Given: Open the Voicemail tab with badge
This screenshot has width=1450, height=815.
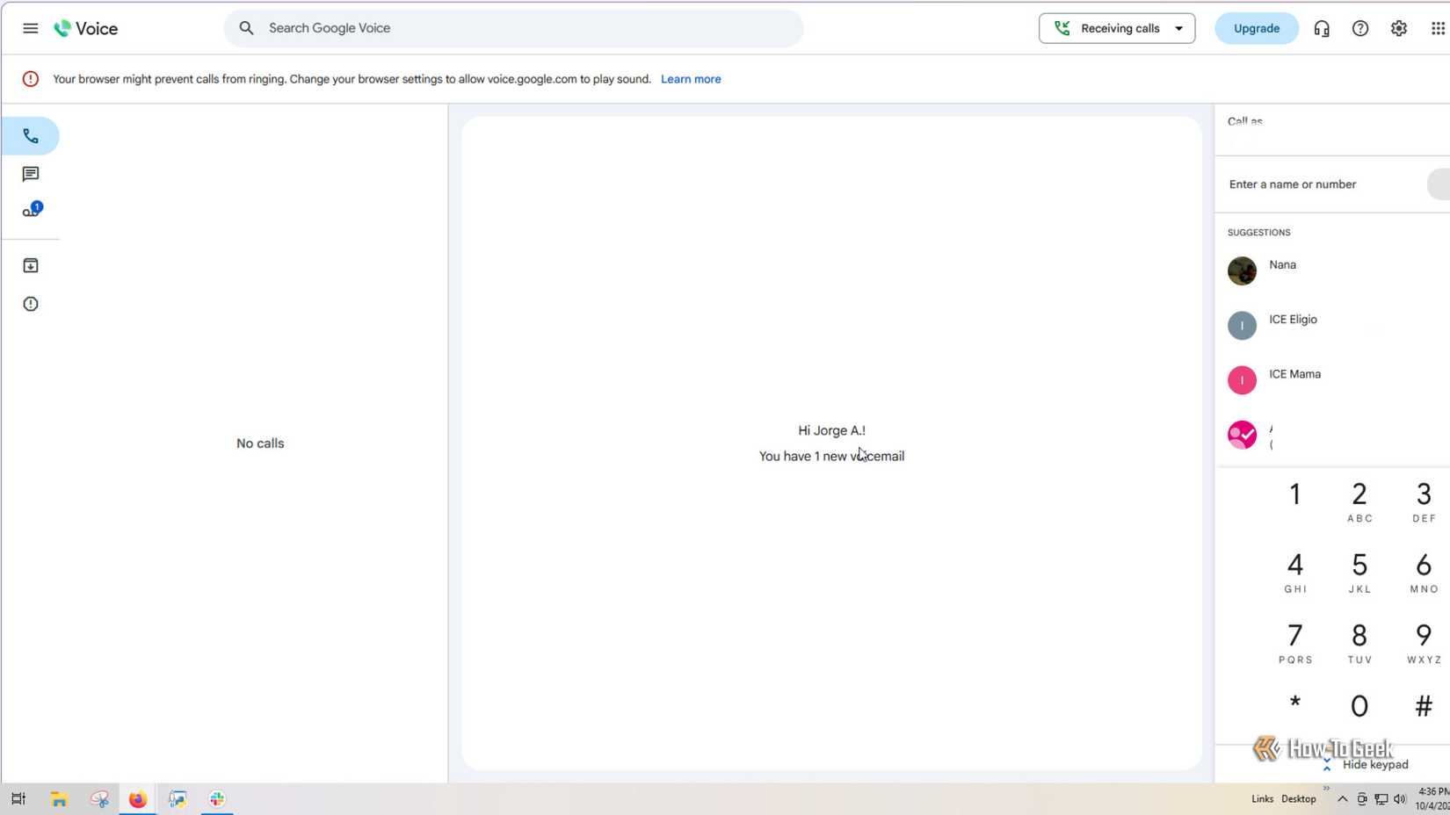Looking at the screenshot, I should tap(32, 211).
